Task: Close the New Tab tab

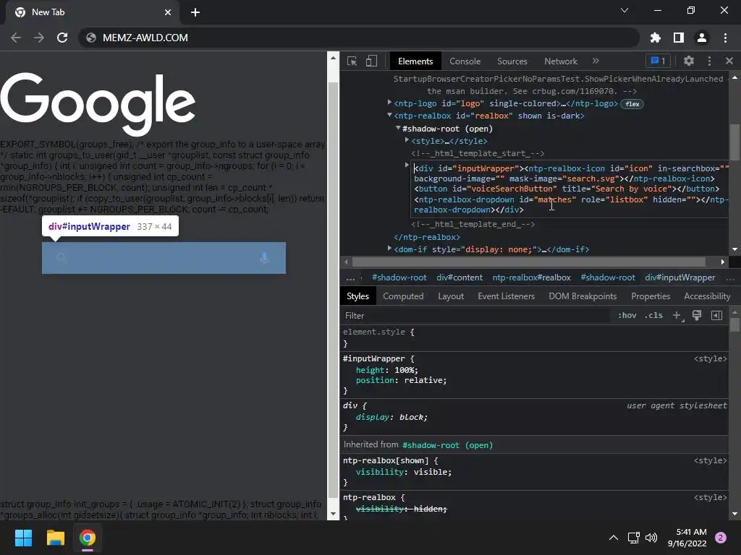Action: [x=168, y=12]
